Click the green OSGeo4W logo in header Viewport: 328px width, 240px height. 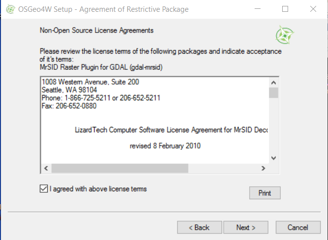pyautogui.click(x=285, y=35)
